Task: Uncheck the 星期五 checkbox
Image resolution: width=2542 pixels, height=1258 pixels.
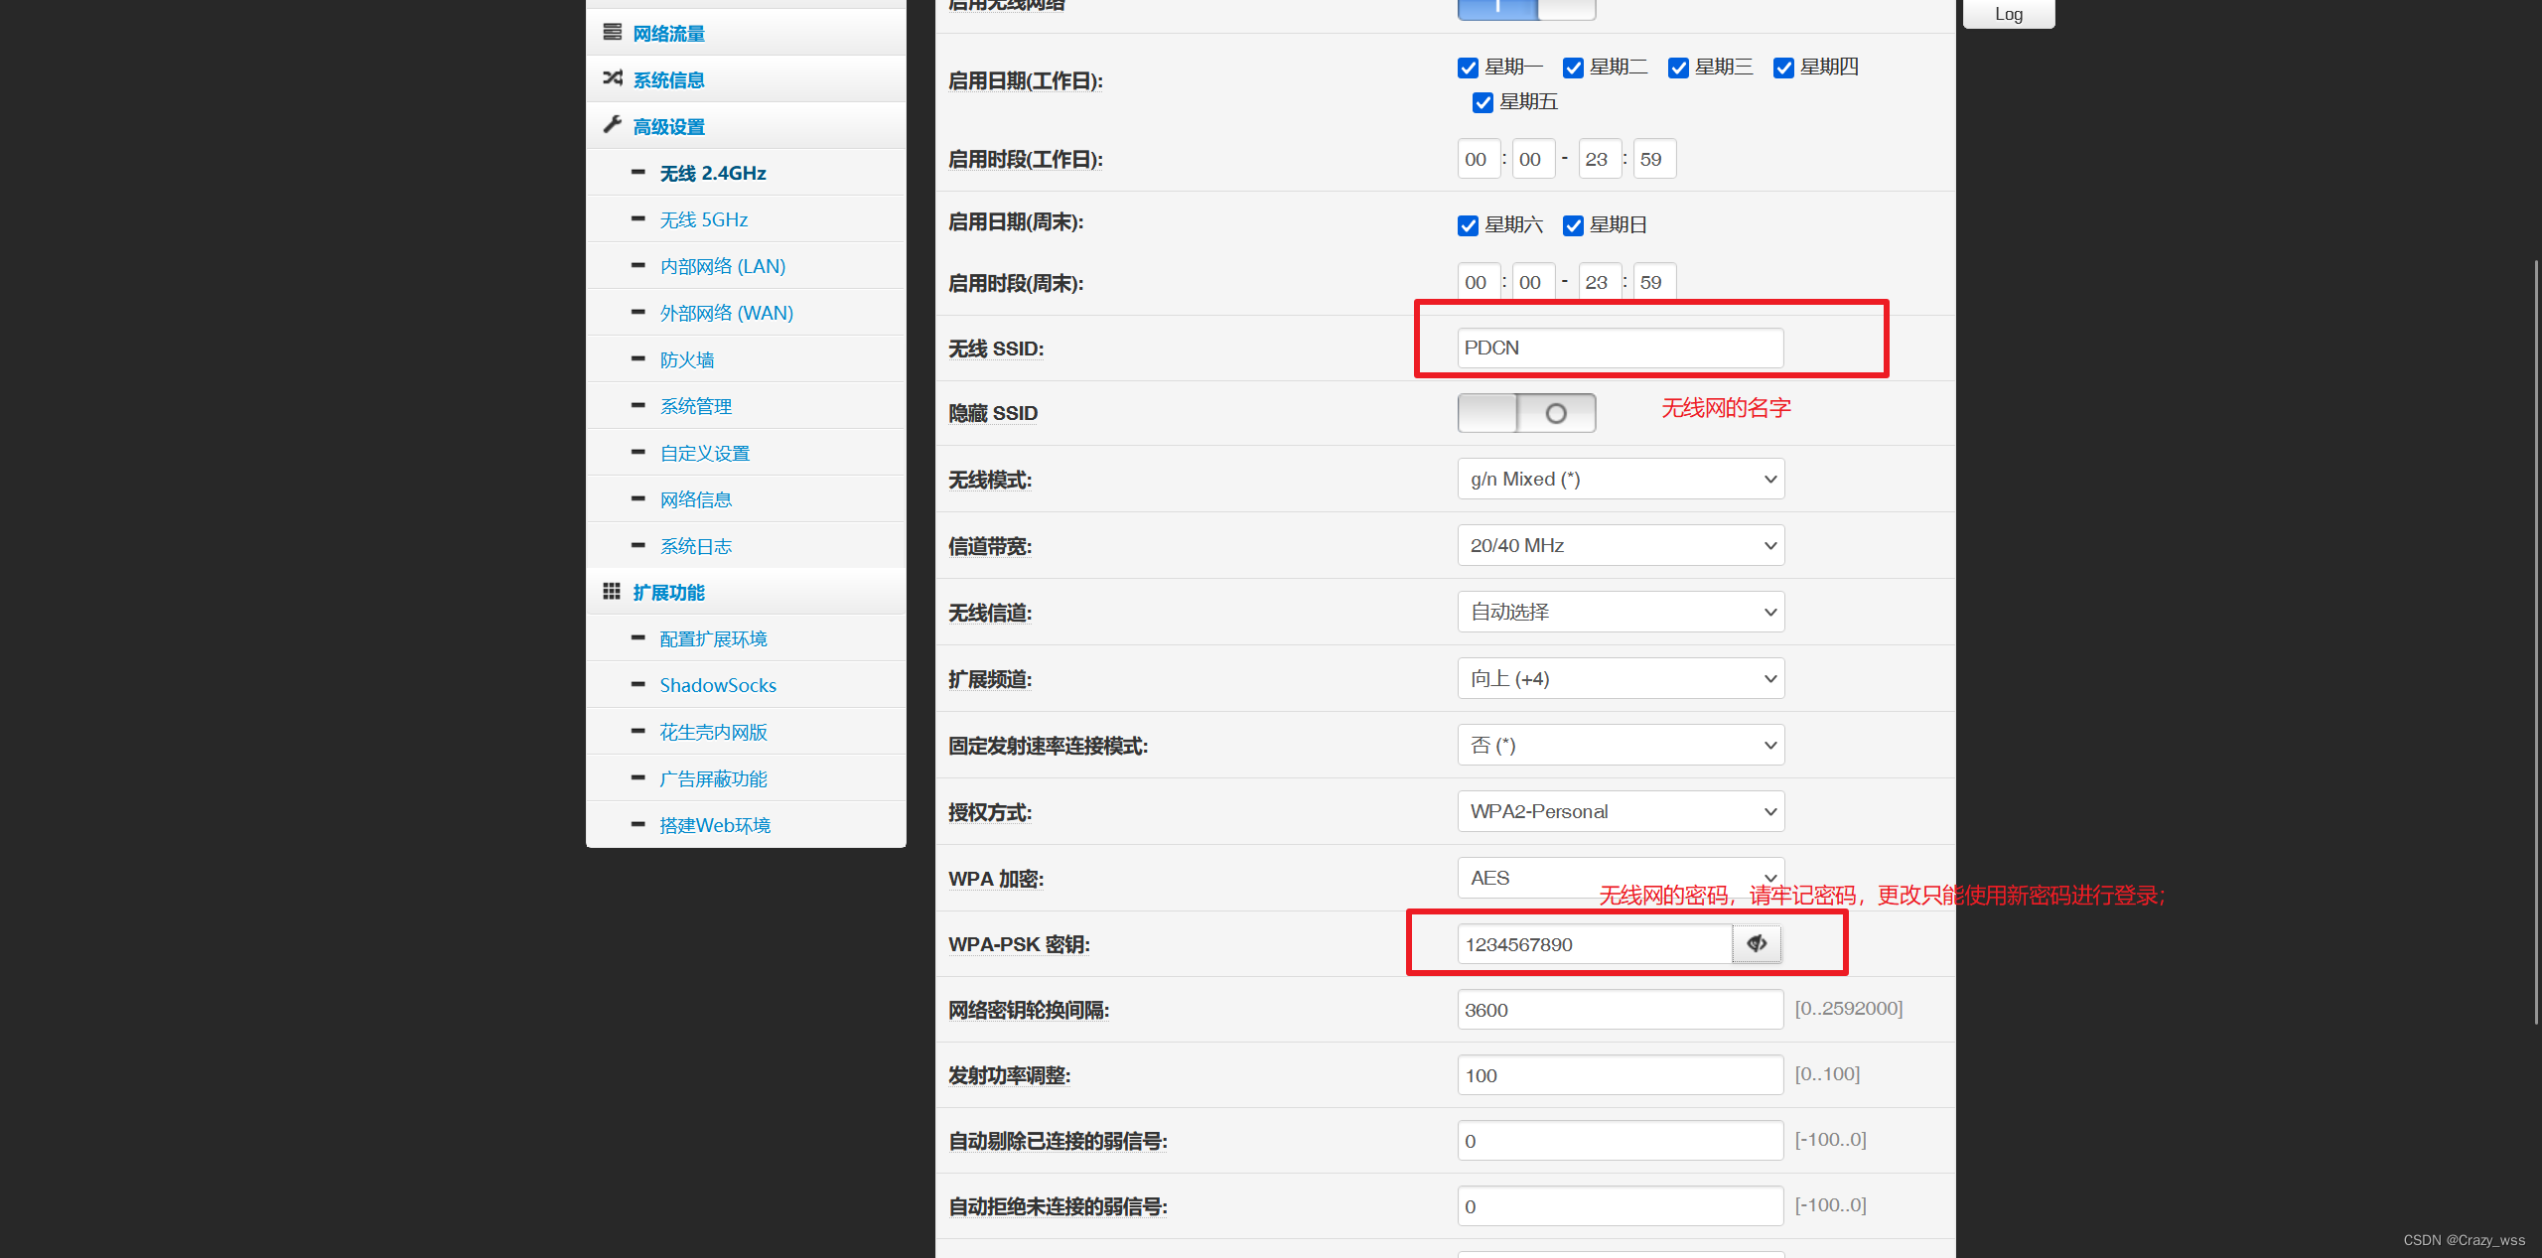Action: click(x=1483, y=102)
